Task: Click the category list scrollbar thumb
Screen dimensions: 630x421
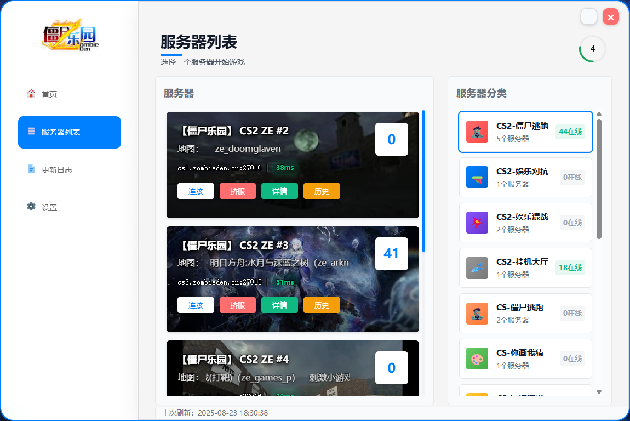Action: click(x=599, y=179)
